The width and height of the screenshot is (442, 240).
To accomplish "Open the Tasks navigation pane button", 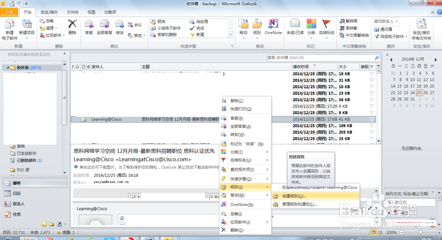I will (x=34, y=214).
